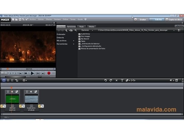Open the Archivo menu
The image size is (184, 134).
(x=33, y=19)
